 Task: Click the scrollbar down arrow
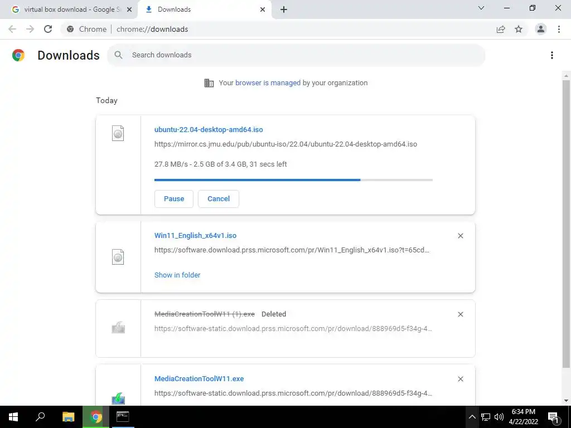(x=566, y=401)
